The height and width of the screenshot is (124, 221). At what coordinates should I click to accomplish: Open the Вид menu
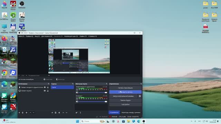click(x=37, y=36)
